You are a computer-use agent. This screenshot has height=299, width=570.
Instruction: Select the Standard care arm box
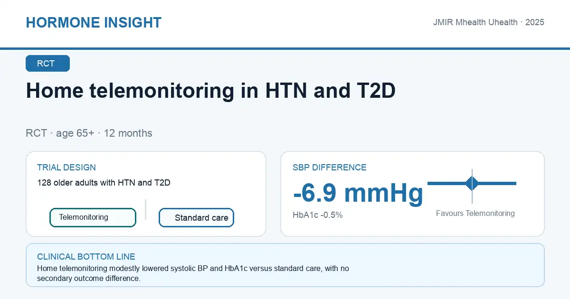pos(196,218)
